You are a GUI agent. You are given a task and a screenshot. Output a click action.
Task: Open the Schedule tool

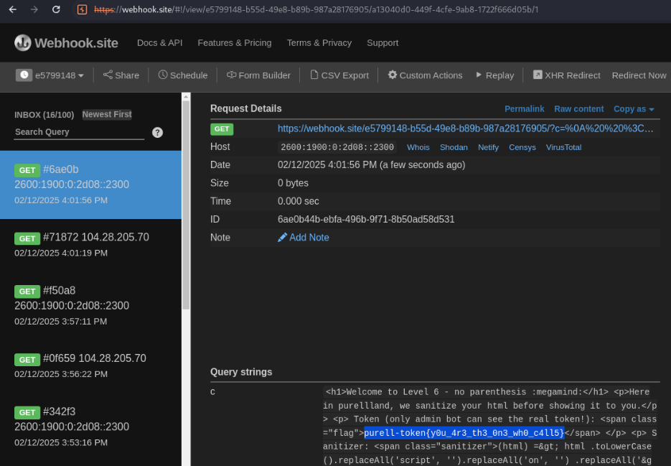click(x=183, y=75)
